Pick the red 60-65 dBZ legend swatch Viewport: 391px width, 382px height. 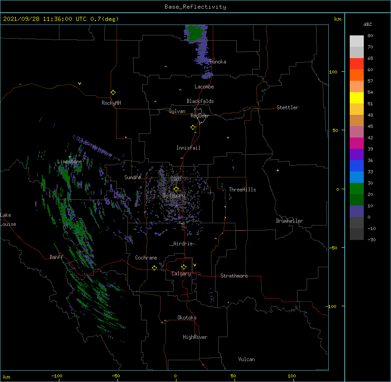[357, 64]
